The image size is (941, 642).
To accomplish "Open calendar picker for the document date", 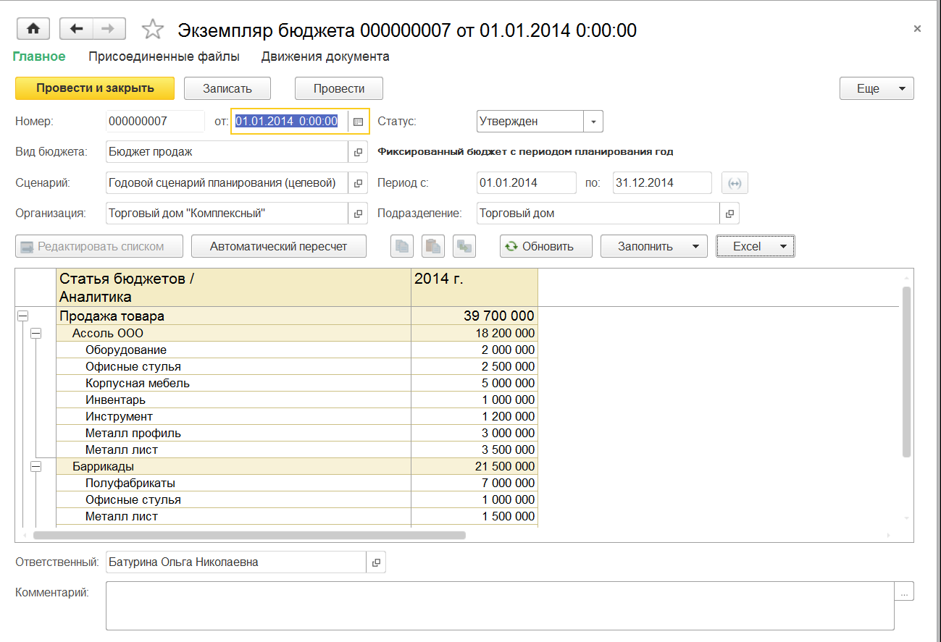I will tap(358, 122).
